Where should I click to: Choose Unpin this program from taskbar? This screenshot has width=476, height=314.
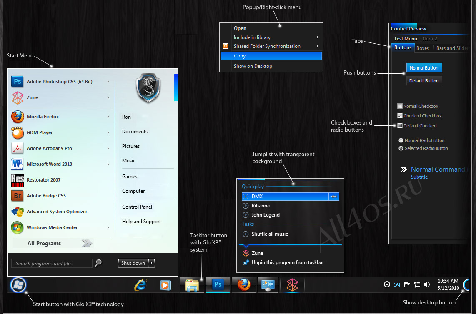click(290, 262)
